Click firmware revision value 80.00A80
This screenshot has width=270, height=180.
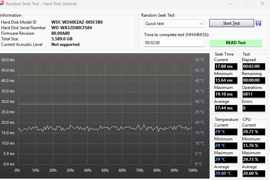[60, 33]
